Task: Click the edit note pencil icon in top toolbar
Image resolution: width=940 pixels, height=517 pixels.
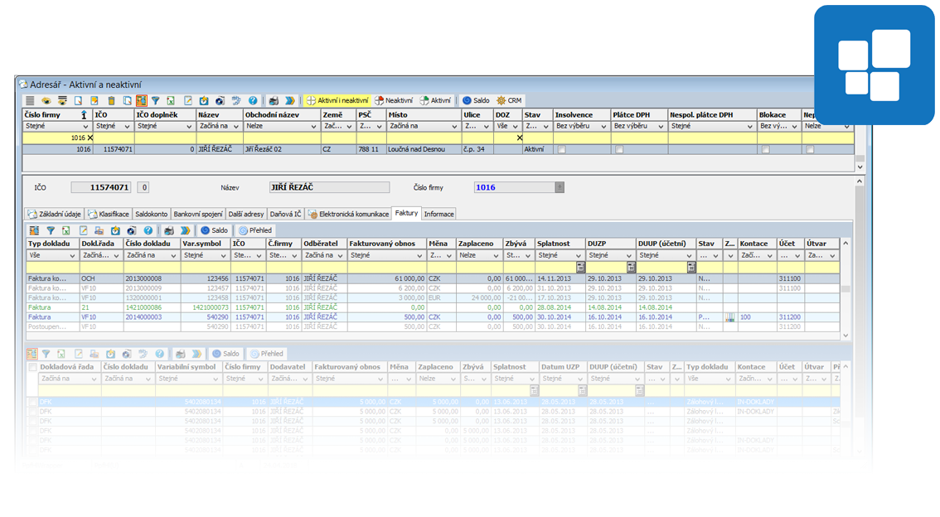Action: (x=187, y=100)
